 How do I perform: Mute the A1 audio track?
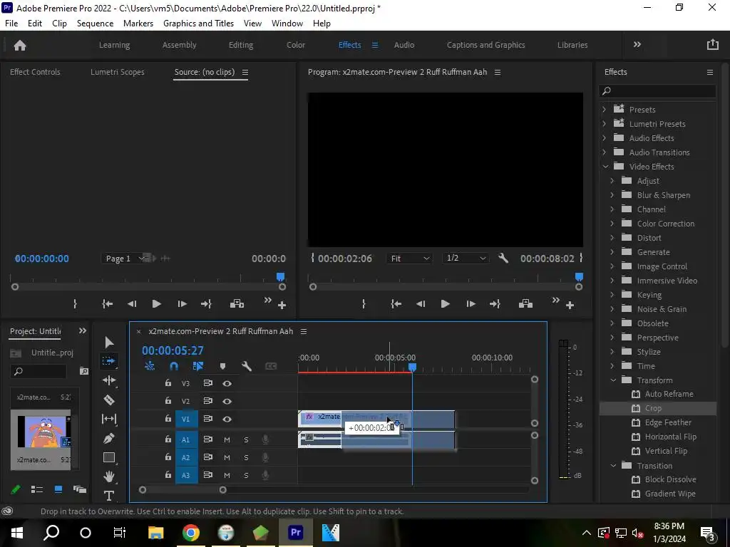tap(227, 439)
